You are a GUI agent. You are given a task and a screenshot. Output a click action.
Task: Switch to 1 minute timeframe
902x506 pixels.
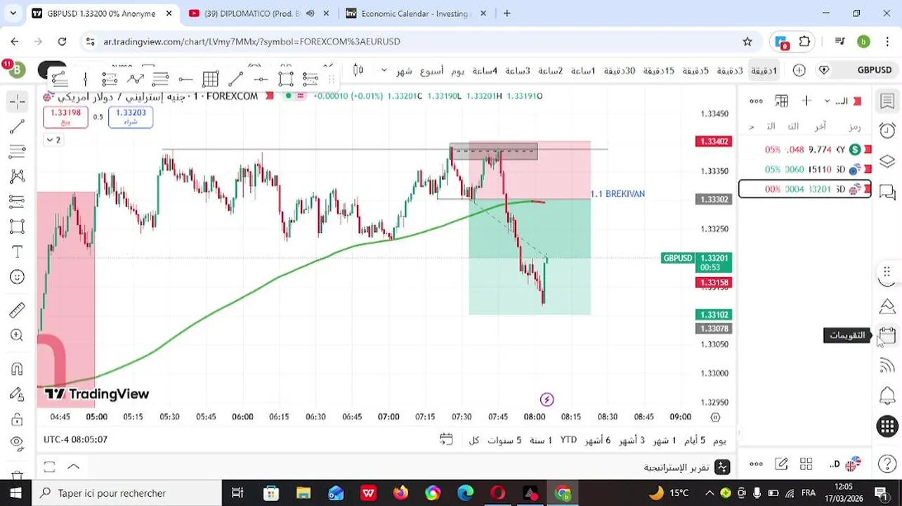point(764,70)
